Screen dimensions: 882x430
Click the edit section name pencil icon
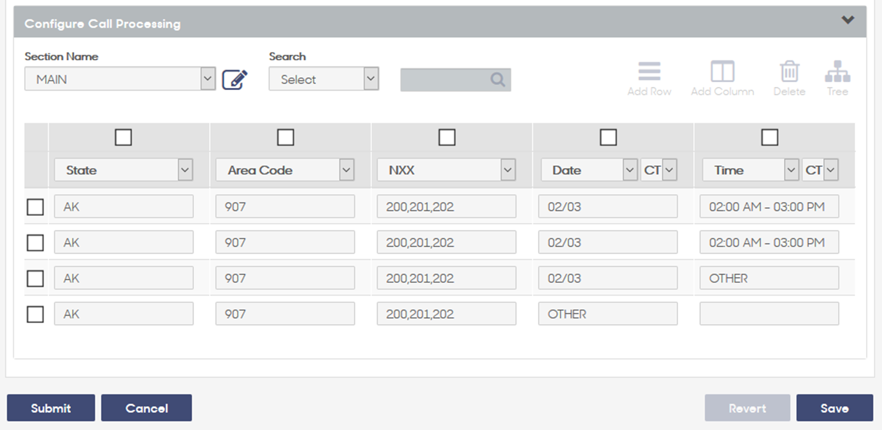235,79
